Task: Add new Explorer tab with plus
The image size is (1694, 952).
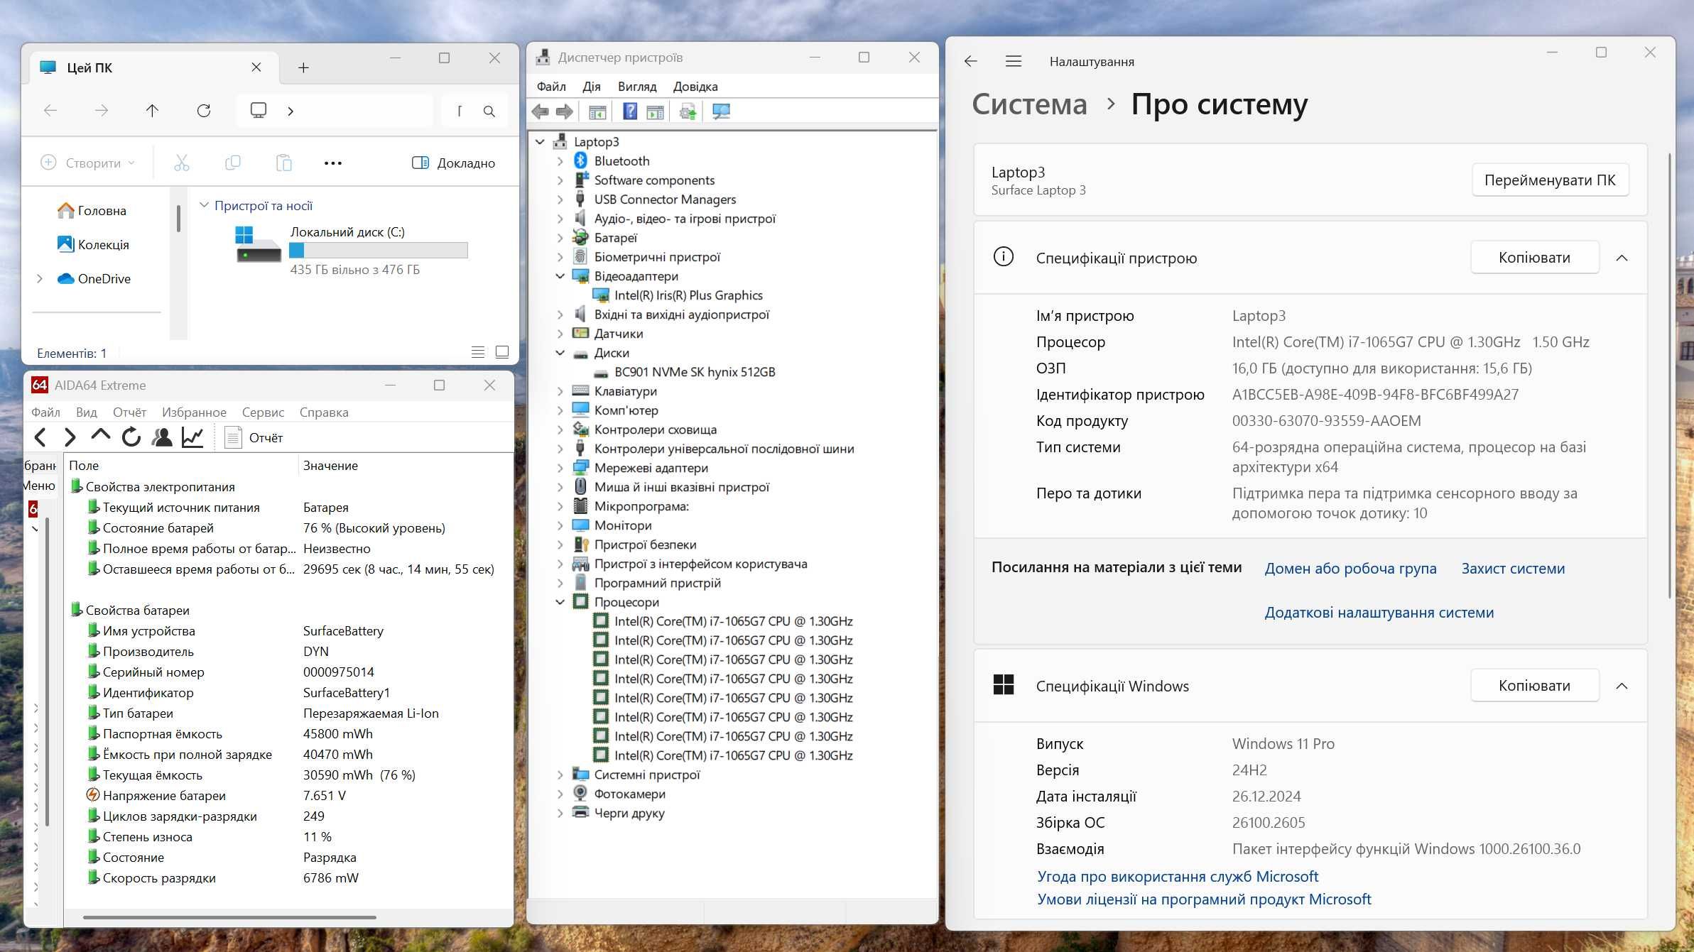Action: [x=303, y=67]
